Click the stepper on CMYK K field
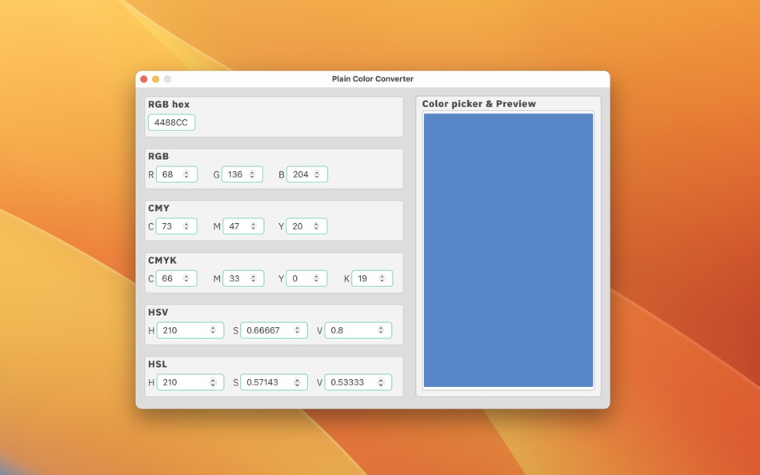This screenshot has height=475, width=760. [x=382, y=279]
